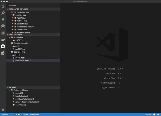This screenshot has height=116, width=161.
Task: Select the Angular view icon
Action: click(x=3, y=46)
